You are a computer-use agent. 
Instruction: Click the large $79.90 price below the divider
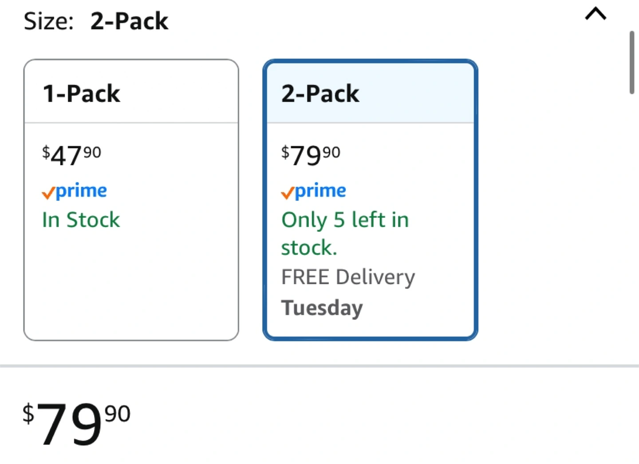click(76, 423)
